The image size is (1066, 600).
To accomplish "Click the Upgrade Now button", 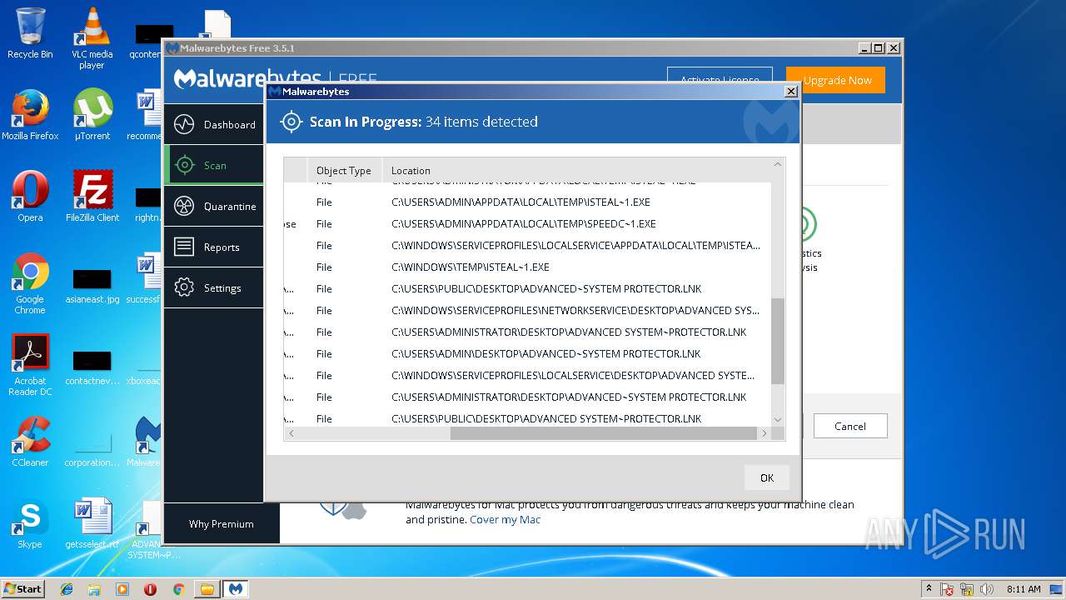I will tap(836, 80).
